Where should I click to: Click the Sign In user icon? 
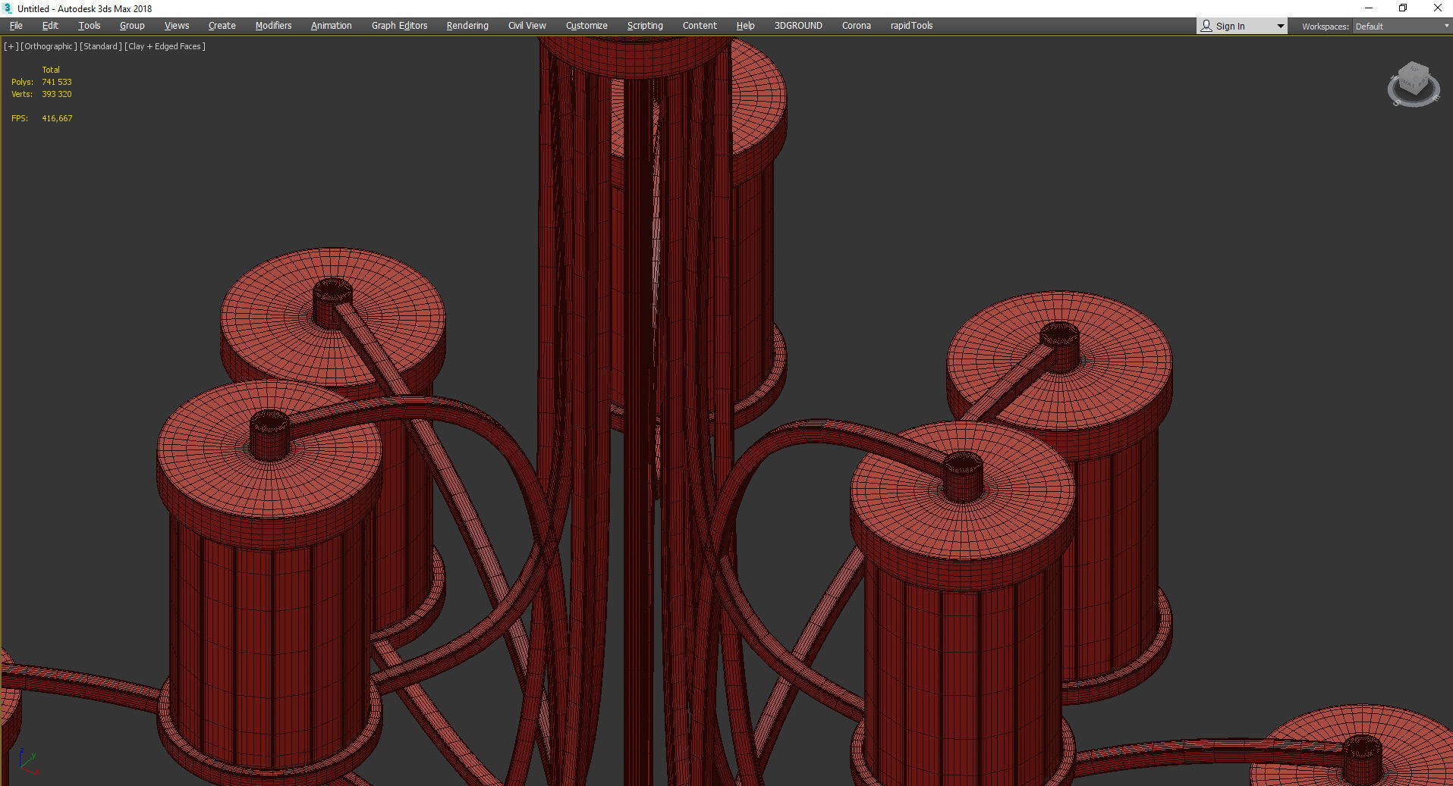click(x=1206, y=26)
